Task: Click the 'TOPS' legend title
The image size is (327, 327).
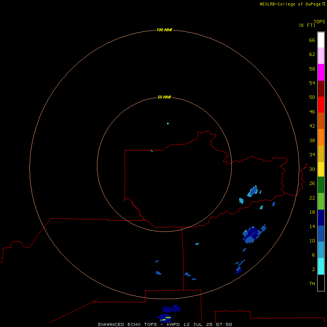Action: tap(319, 21)
